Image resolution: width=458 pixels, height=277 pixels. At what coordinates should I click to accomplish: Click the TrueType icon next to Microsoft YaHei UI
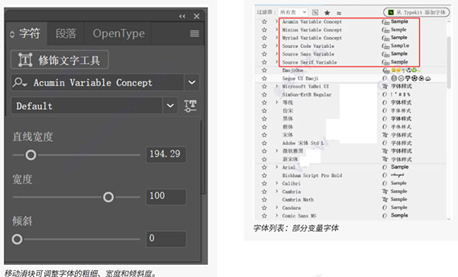(x=385, y=86)
